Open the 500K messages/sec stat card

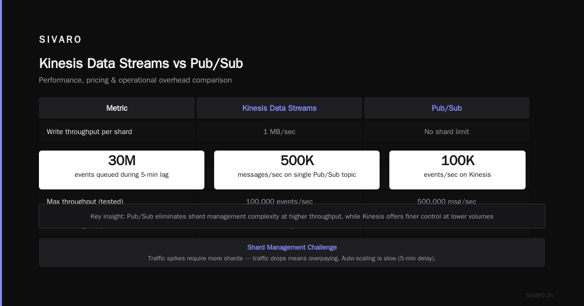(297, 170)
